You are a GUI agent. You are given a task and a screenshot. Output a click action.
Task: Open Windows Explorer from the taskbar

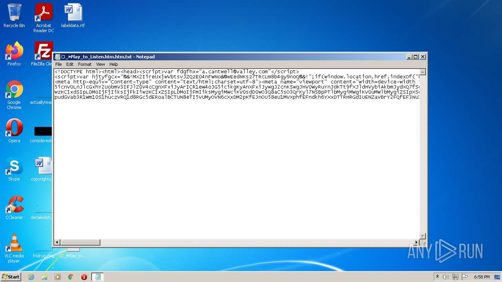[44, 277]
